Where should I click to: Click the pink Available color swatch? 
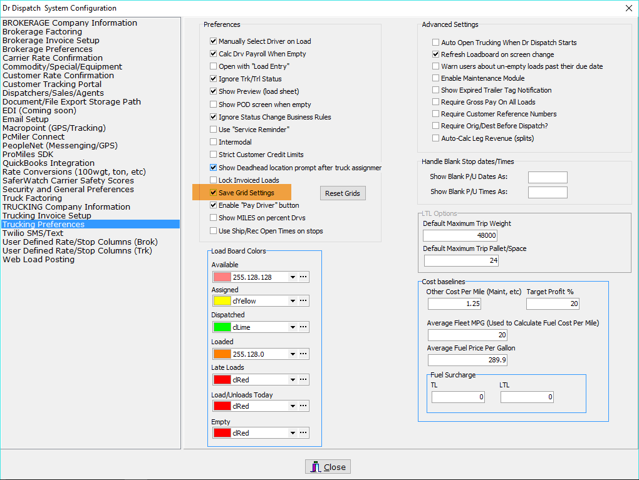point(222,277)
